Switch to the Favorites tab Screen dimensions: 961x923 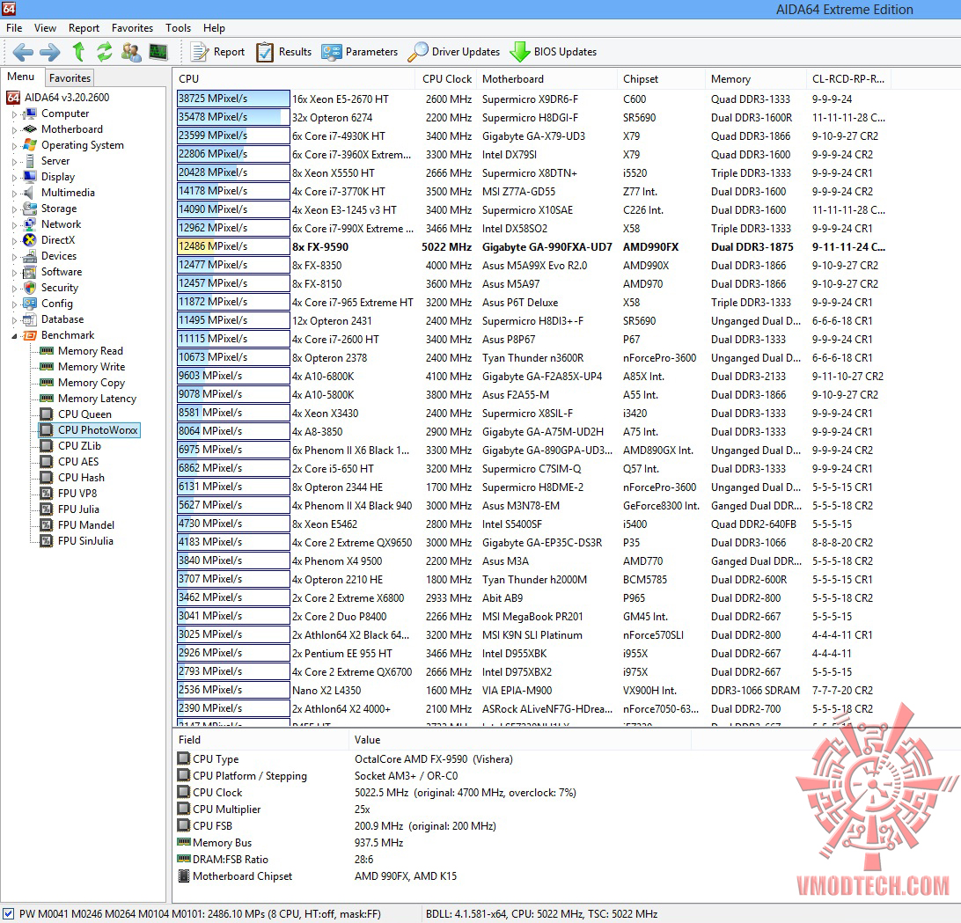(x=70, y=77)
